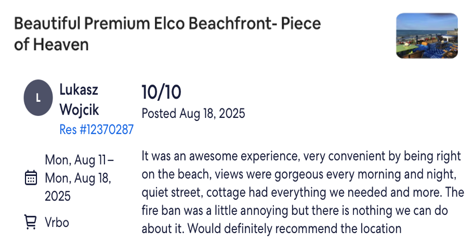The width and height of the screenshot is (473, 244).
Task: Click the guest name Lukasz Wojcik
Action: pos(79,99)
